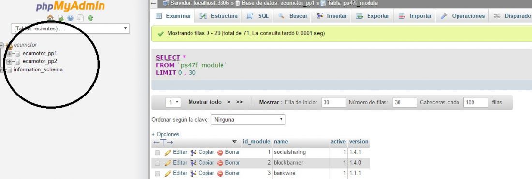Go to next page with > button
532x179 pixels.
point(229,102)
